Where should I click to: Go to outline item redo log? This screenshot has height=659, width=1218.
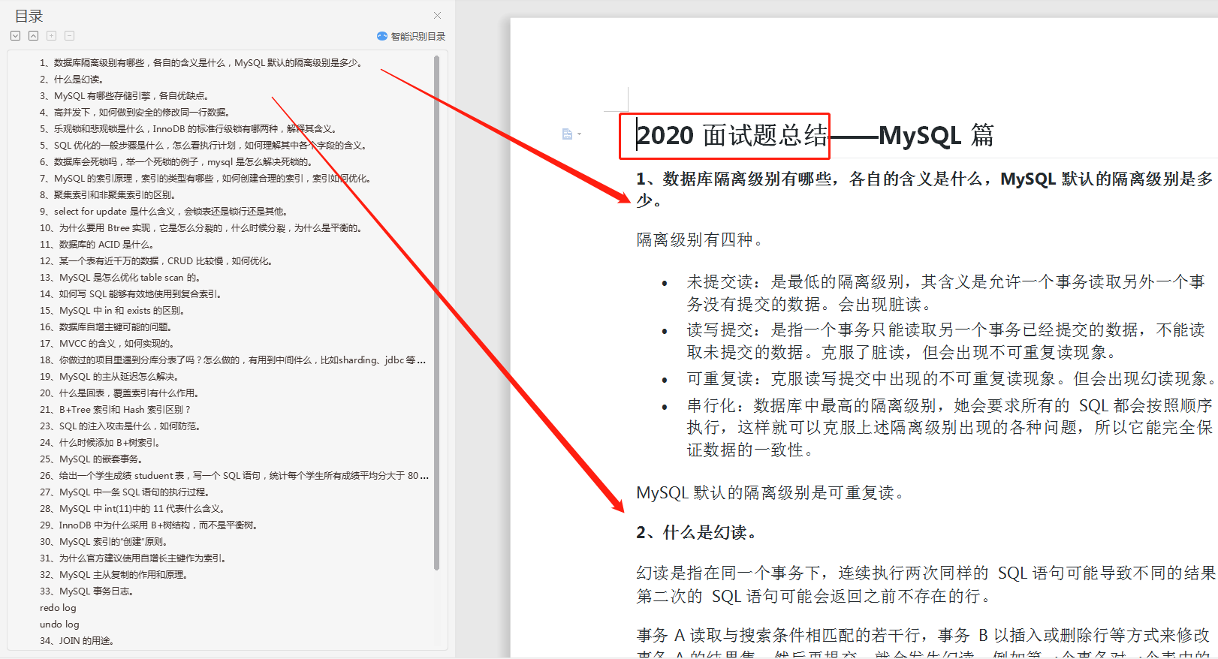click(x=58, y=608)
